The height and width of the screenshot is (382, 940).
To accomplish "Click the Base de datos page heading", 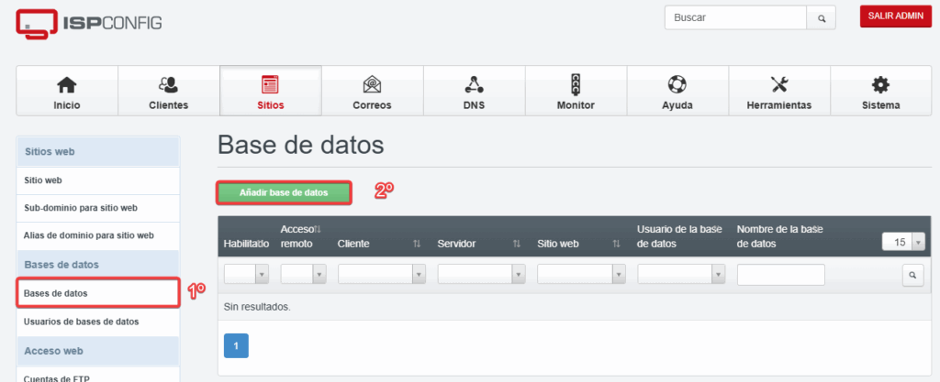I will click(x=300, y=146).
